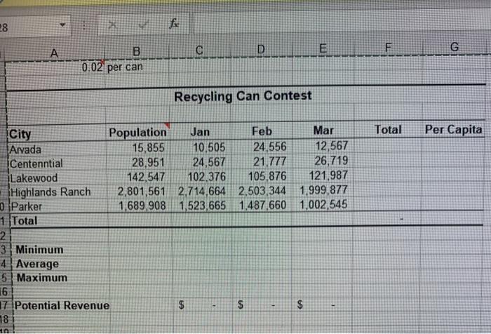The image size is (491, 334).
Task: Click the Insert Function fx icon
Action: click(x=174, y=23)
